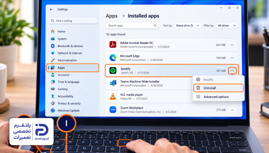Choose Advanced options in the menu
This screenshot has width=269, height=153.
point(218,97)
